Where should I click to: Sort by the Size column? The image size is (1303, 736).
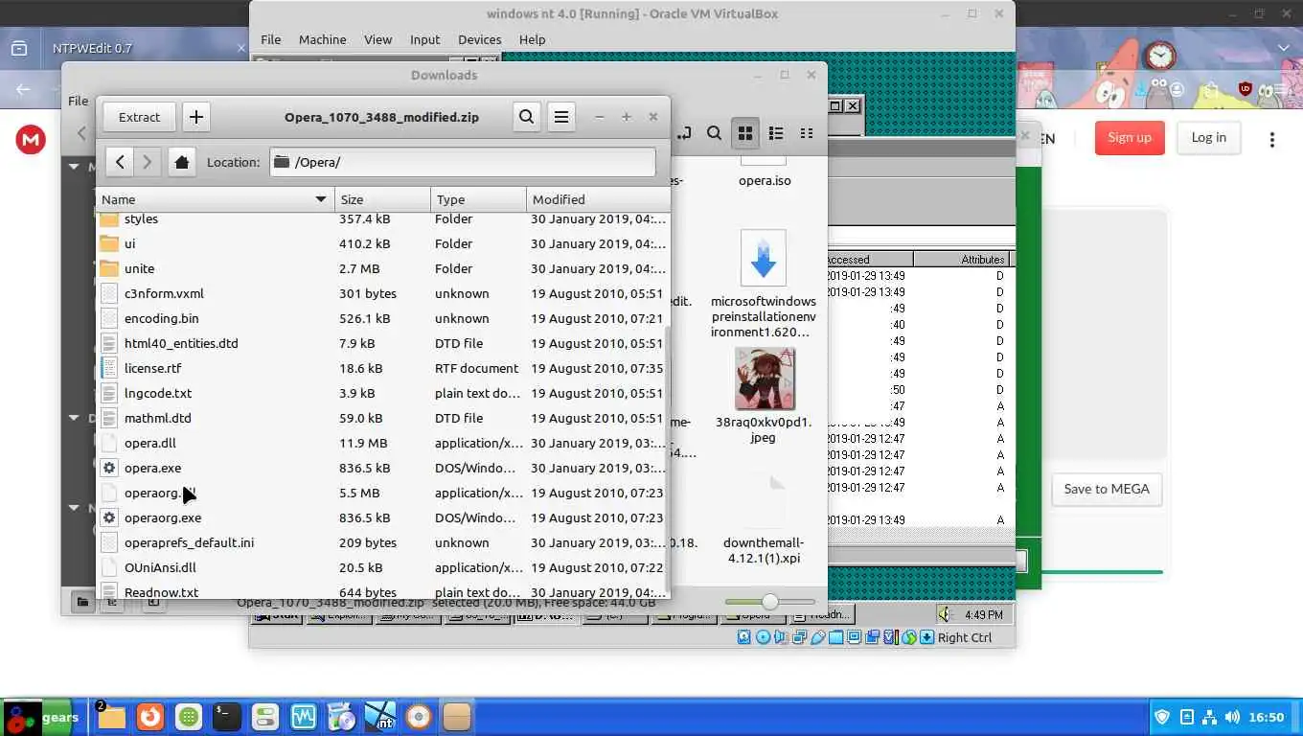tap(382, 199)
